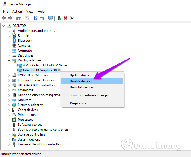Open the Action menu

17,12
